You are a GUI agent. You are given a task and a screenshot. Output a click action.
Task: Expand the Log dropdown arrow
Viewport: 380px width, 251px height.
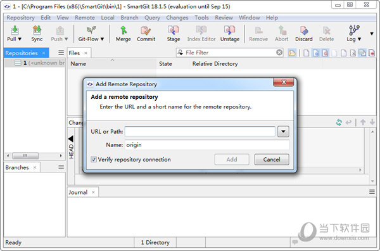359,39
